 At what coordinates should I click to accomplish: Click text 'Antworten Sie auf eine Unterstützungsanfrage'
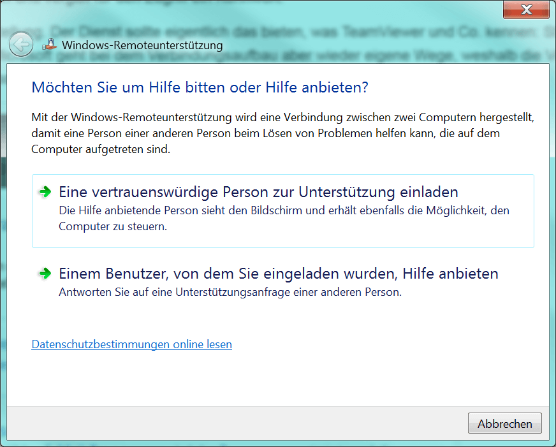230,292
